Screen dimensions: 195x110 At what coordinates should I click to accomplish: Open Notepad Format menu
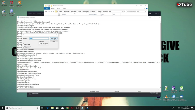tap(26, 20)
